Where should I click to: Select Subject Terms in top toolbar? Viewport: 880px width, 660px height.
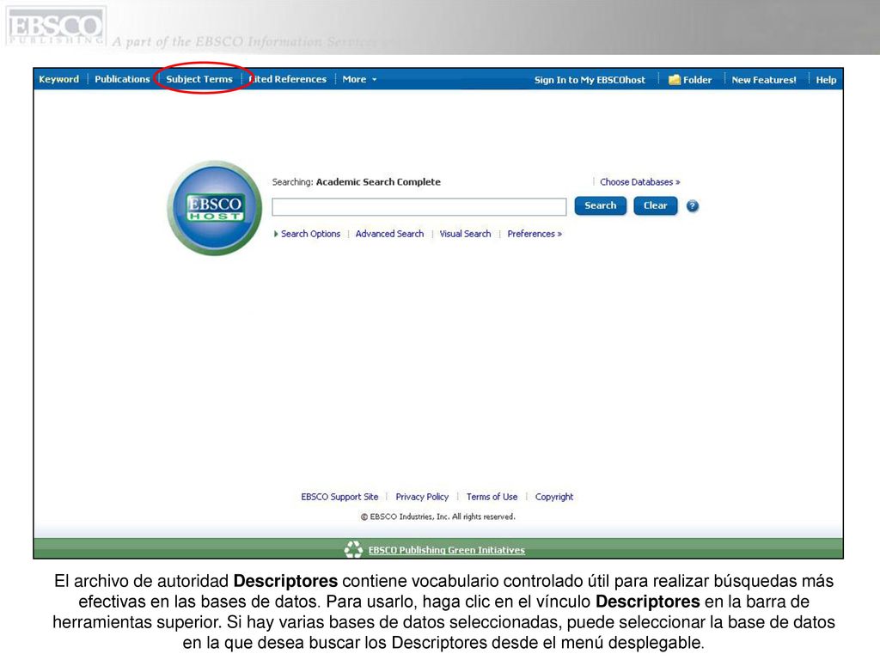199,79
